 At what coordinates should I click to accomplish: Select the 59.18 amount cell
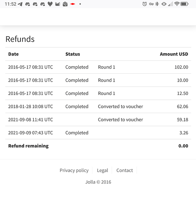pyautogui.click(x=183, y=120)
